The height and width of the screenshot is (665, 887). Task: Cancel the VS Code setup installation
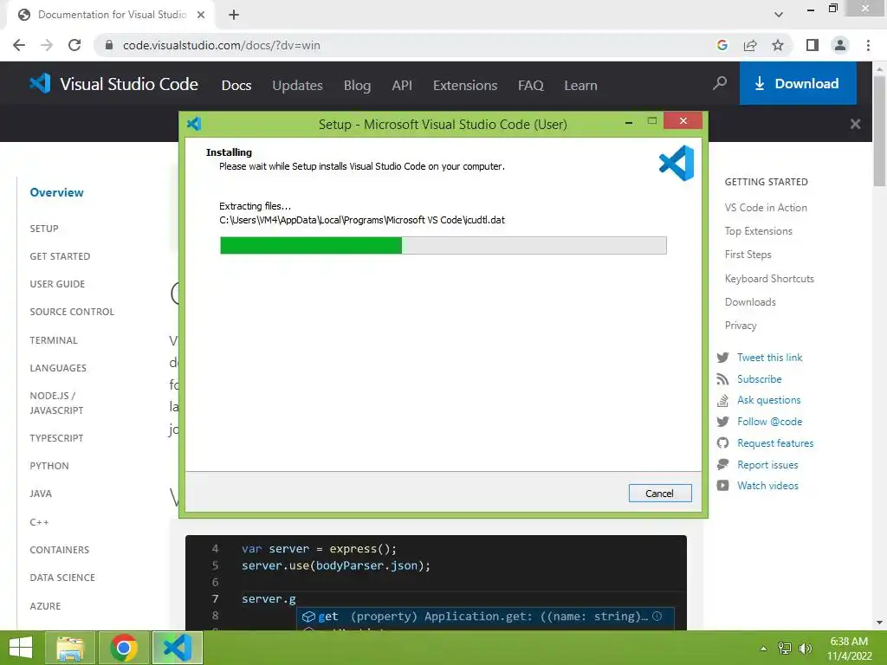[659, 493]
